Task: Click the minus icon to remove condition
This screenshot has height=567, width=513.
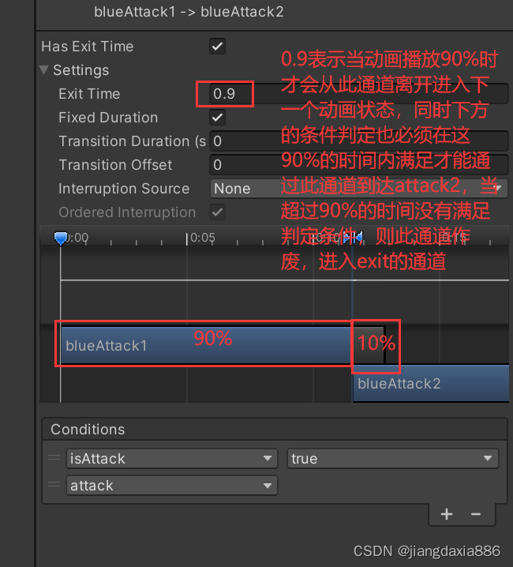Action: (x=476, y=514)
